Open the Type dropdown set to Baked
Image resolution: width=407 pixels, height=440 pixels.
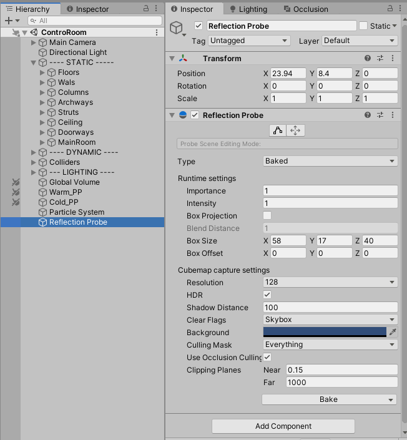click(x=330, y=161)
